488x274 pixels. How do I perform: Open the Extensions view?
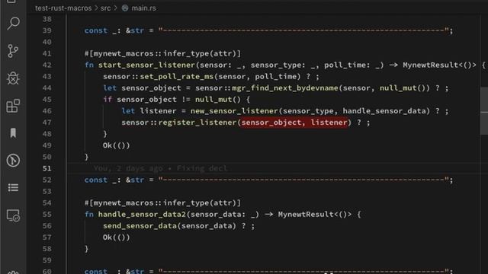coord(13,106)
